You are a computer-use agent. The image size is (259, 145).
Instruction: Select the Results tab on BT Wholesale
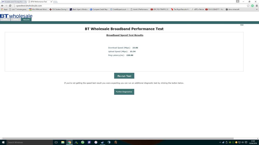(26, 20)
